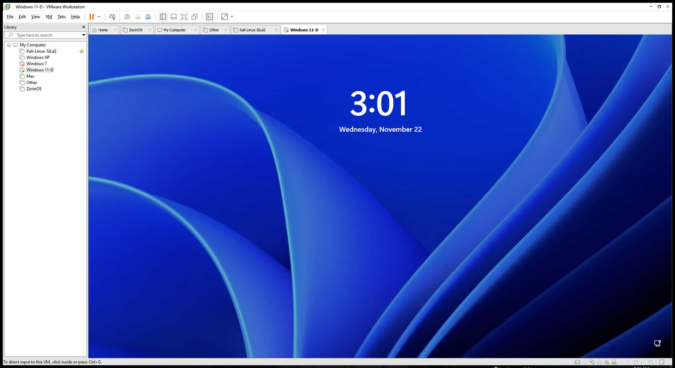Open the power options dropdown arrow

pyautogui.click(x=99, y=17)
